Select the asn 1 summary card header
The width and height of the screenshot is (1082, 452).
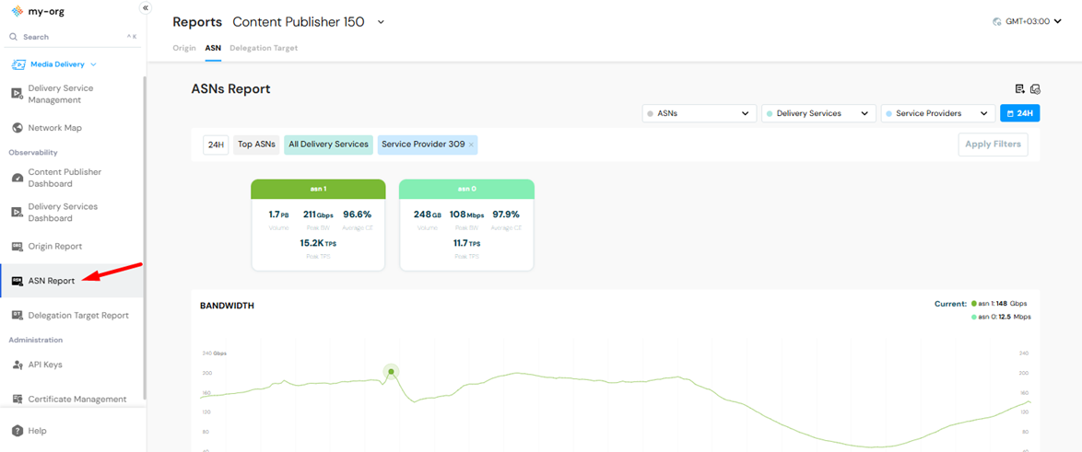point(318,190)
